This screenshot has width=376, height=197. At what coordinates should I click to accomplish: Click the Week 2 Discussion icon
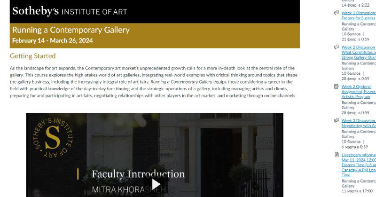pyautogui.click(x=337, y=47)
